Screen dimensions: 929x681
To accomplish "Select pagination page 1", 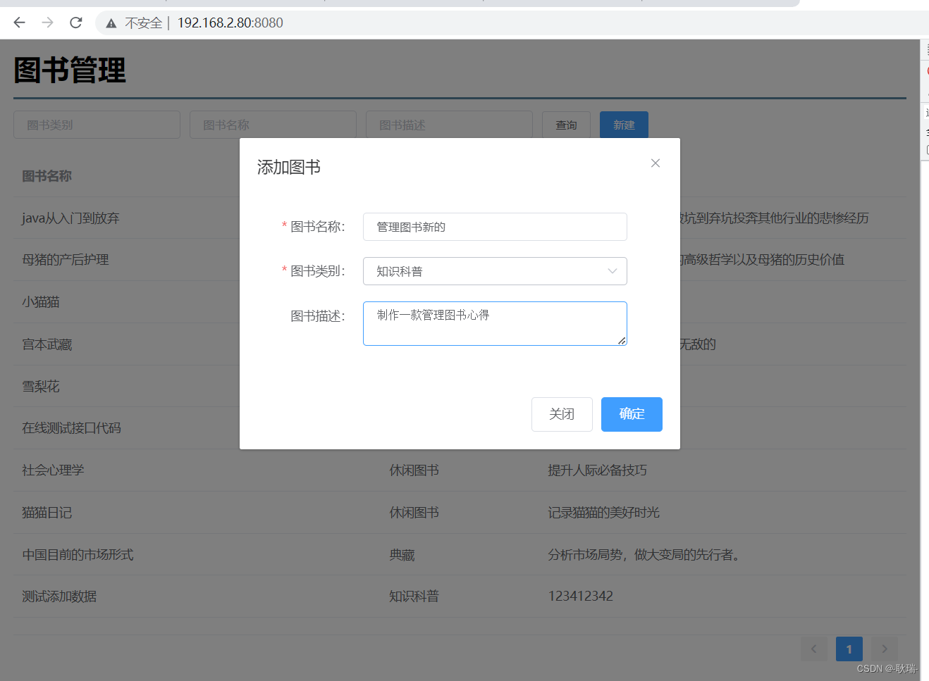I will [849, 649].
